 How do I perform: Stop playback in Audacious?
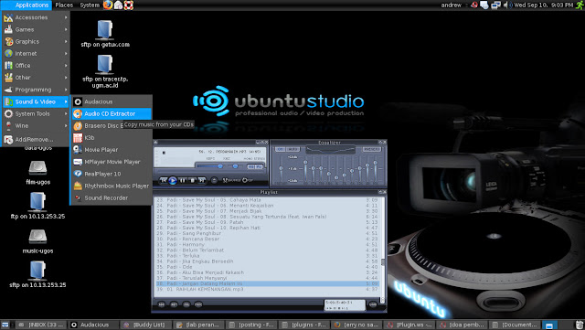[x=192, y=180]
